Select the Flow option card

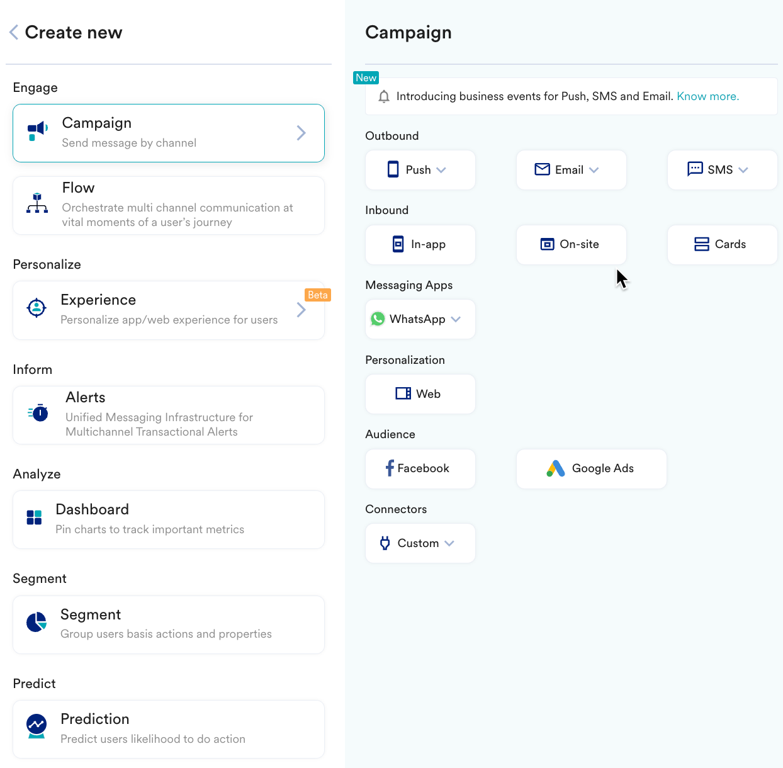(x=169, y=205)
